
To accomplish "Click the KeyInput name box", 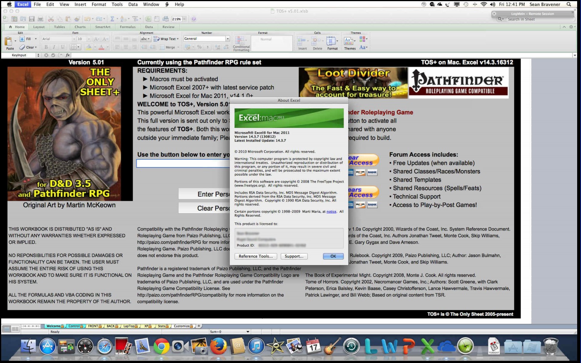I will [x=19, y=55].
